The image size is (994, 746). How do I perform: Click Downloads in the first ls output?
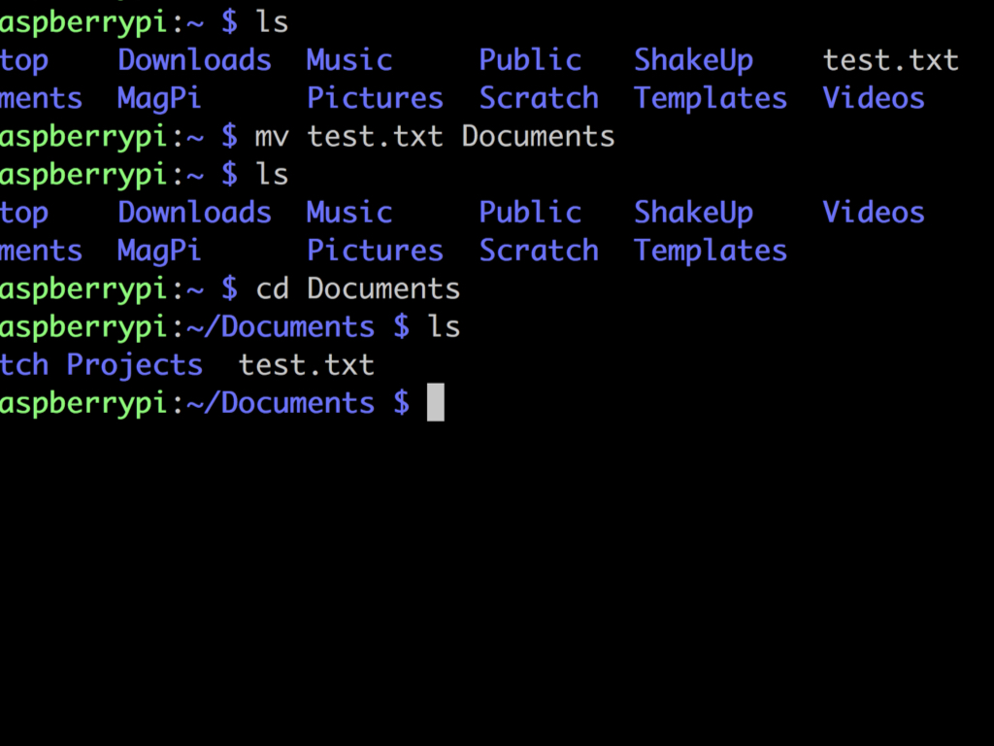tap(194, 59)
